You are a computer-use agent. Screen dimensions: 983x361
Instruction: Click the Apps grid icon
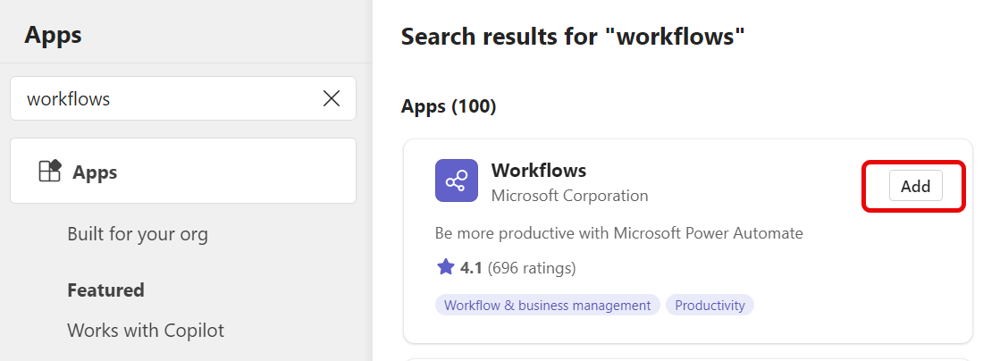click(x=50, y=171)
